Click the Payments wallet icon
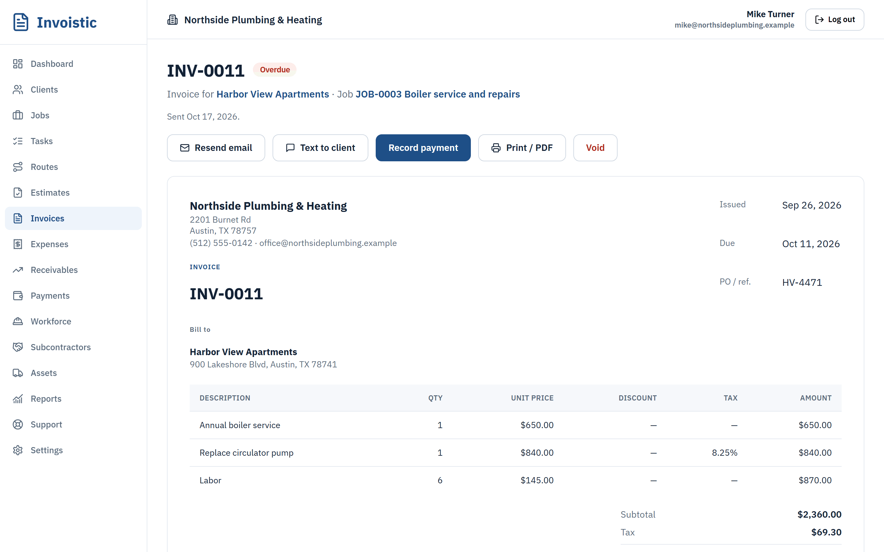The width and height of the screenshot is (884, 552). click(x=17, y=295)
